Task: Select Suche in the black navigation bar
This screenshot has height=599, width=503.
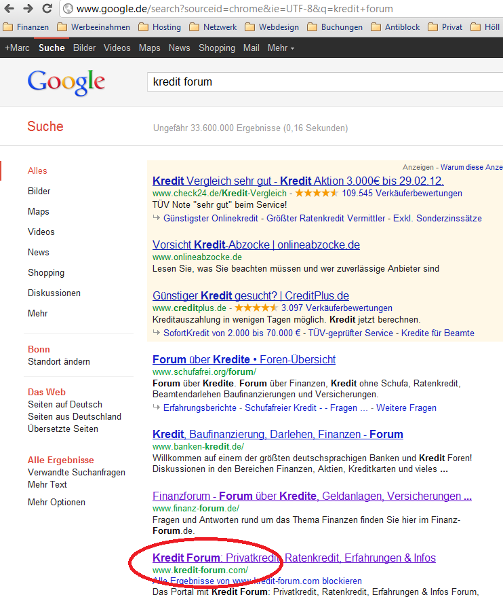Action: [x=52, y=48]
